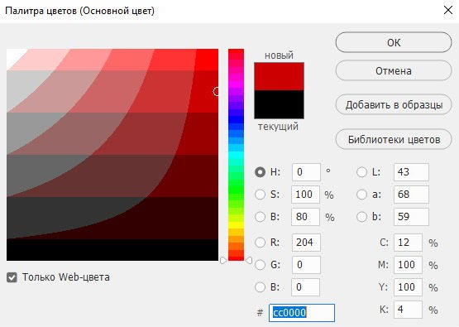
Task: Select the blue B radio button above hex field
Action: 260,287
